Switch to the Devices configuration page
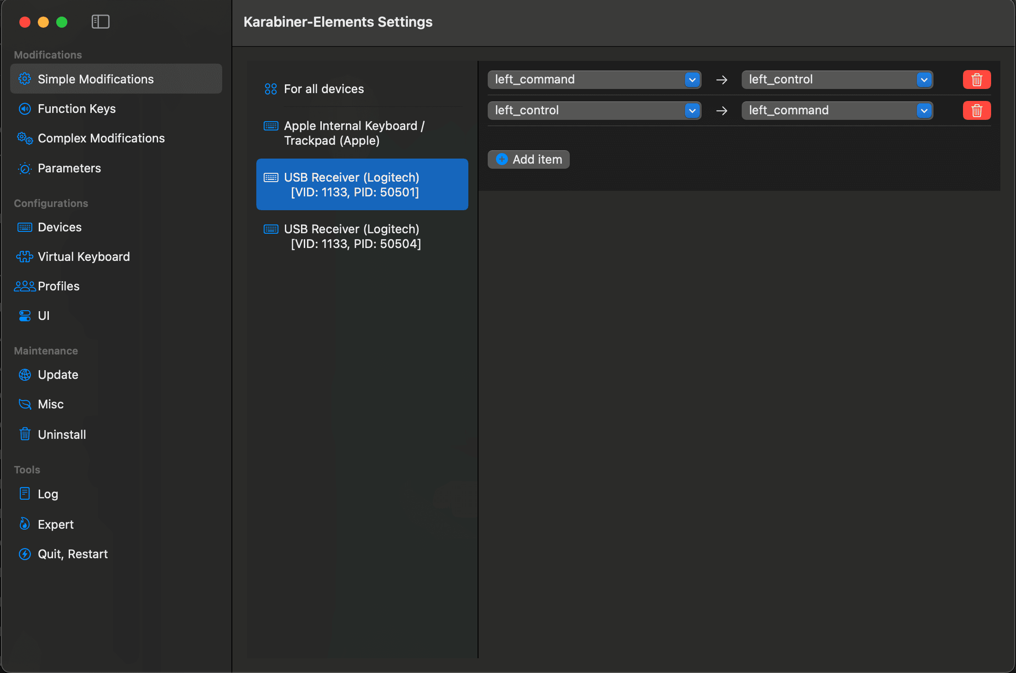1016x673 pixels. (x=59, y=227)
